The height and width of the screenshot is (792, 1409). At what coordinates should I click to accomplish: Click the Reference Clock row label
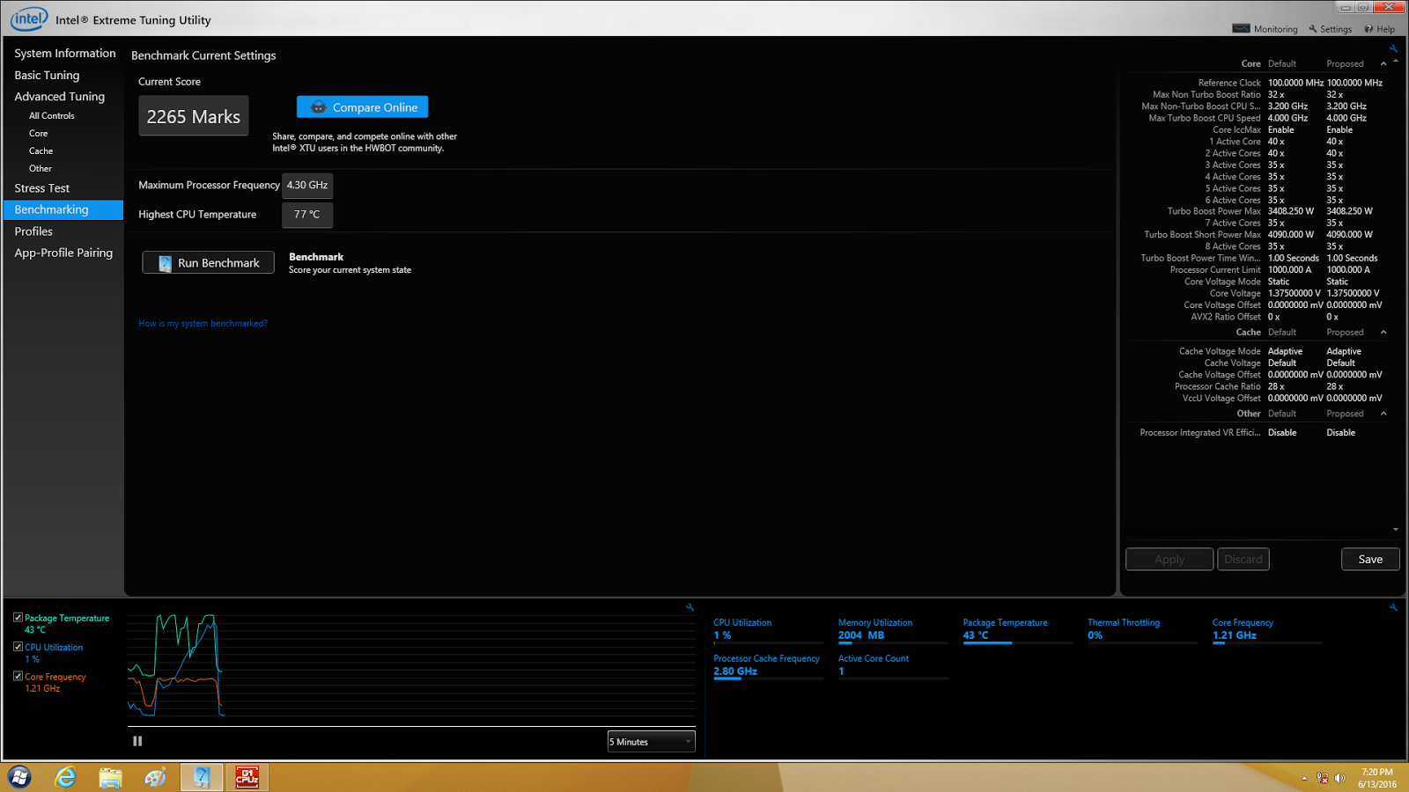click(x=1229, y=83)
